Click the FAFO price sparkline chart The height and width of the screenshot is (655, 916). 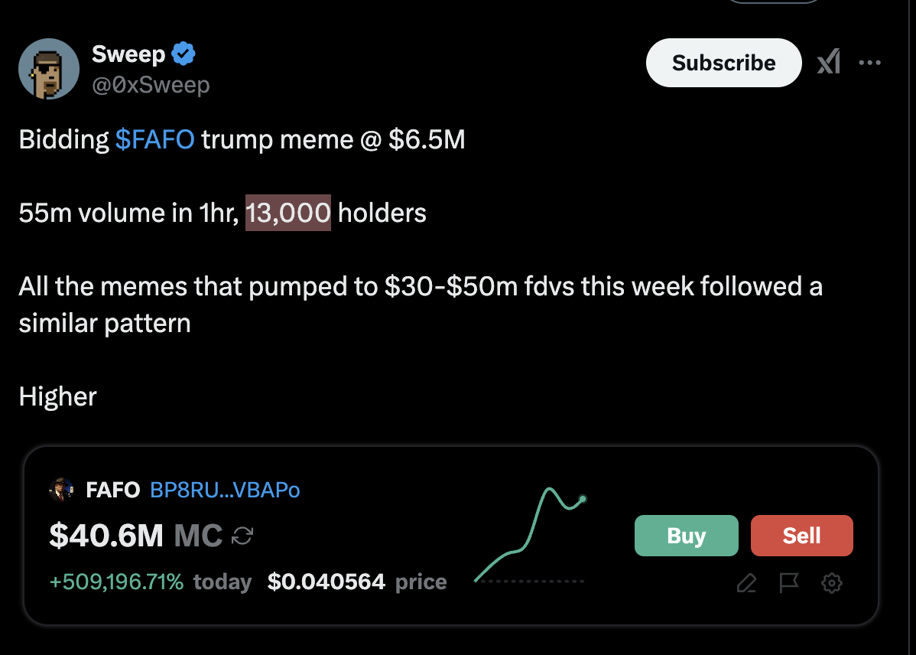pos(531,535)
